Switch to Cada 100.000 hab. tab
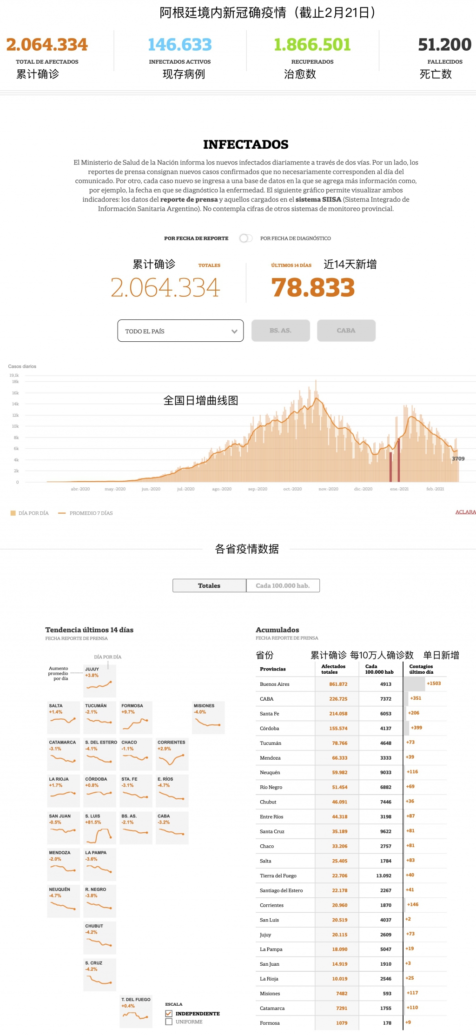This screenshot has height=1035, width=476. click(x=283, y=585)
